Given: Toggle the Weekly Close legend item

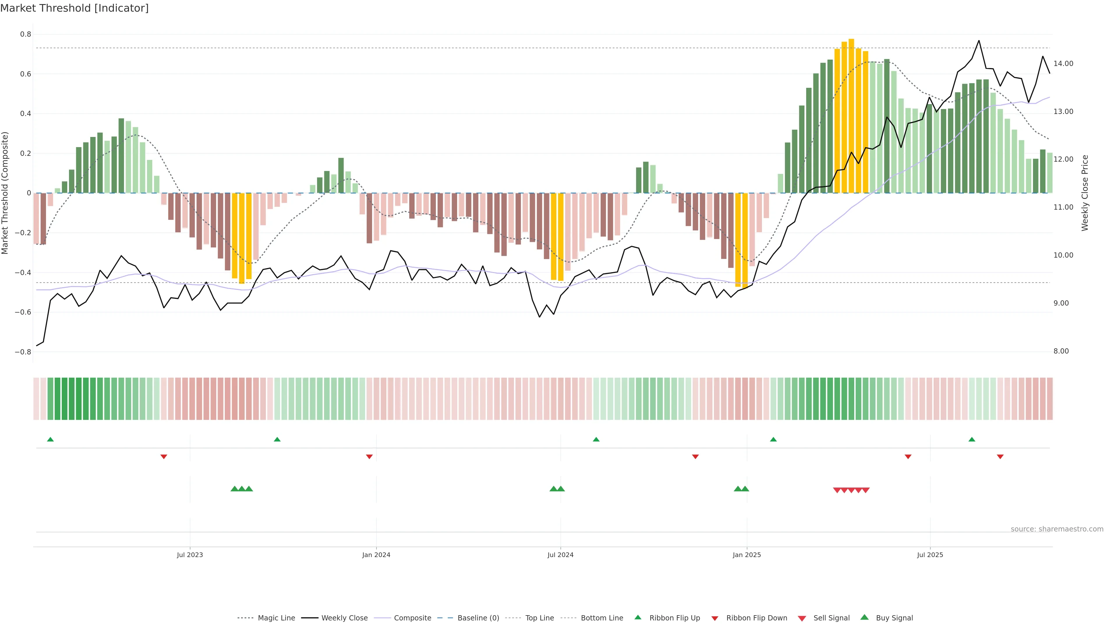Looking at the screenshot, I should pyautogui.click(x=344, y=618).
